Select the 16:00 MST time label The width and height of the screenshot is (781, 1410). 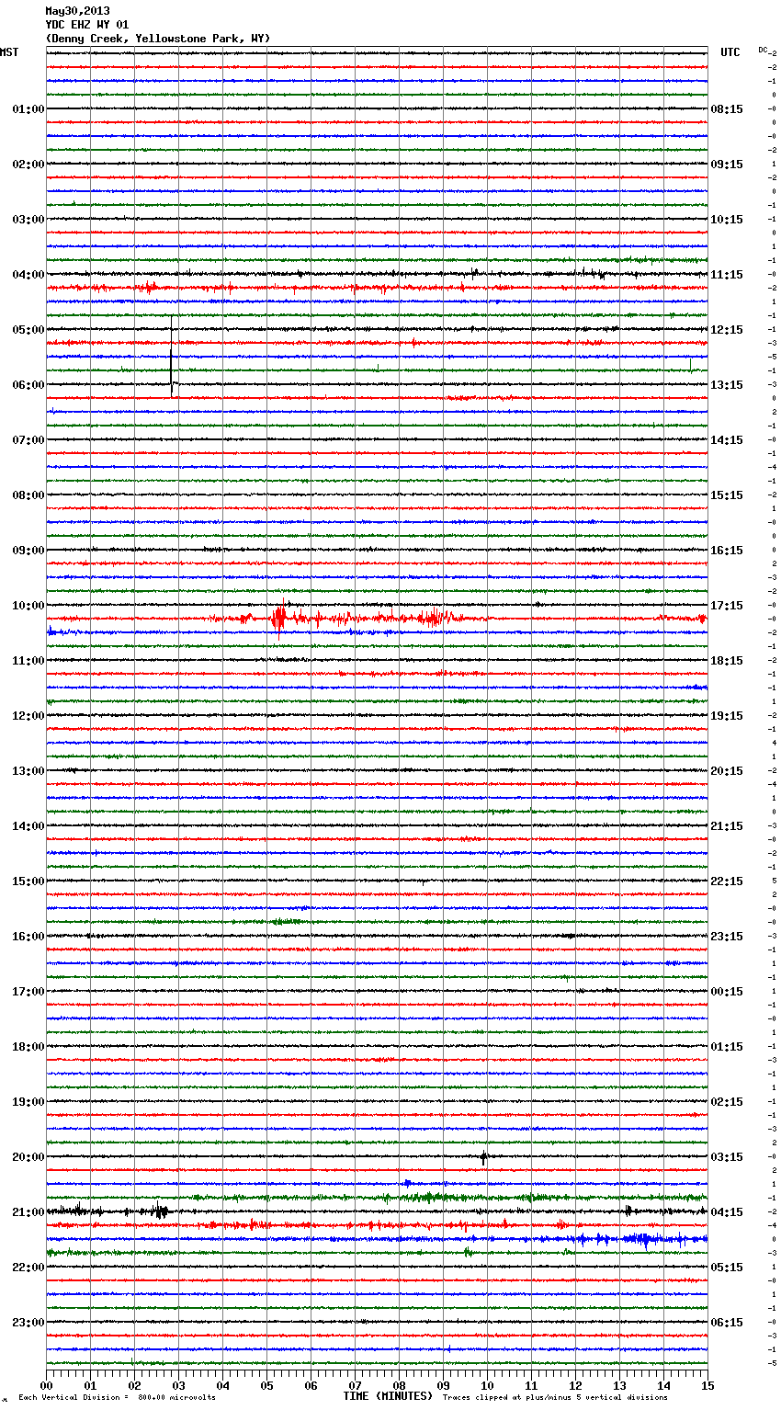pyautogui.click(x=28, y=937)
